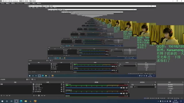Adjust the Mic/Aux volume slider

94,88
